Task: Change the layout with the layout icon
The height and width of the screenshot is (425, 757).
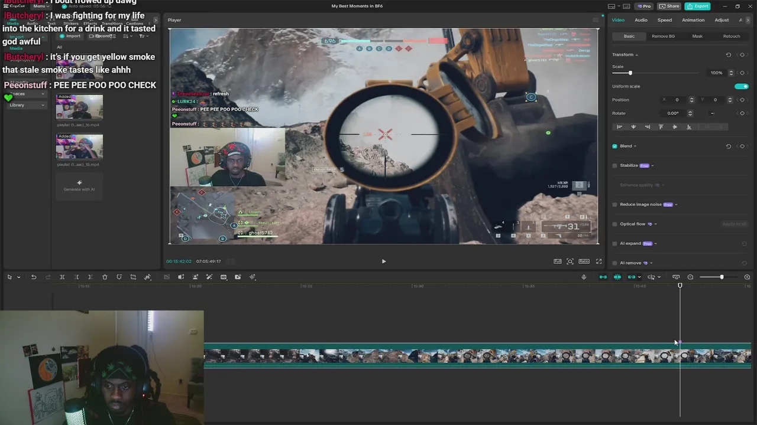Action: tap(612, 6)
